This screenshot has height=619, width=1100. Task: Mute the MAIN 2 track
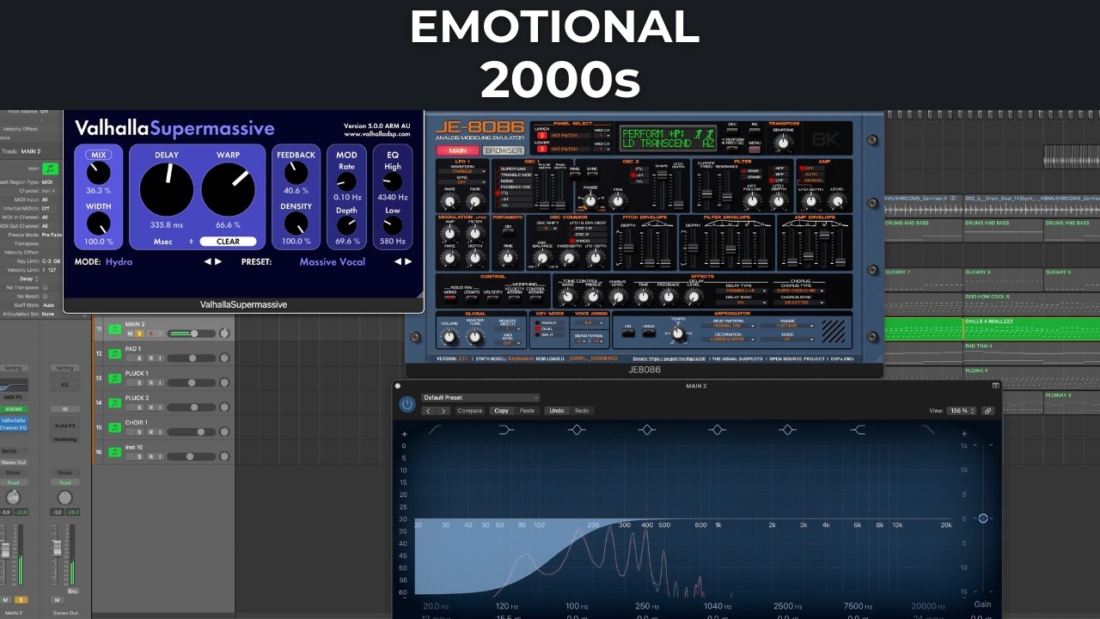(x=130, y=334)
